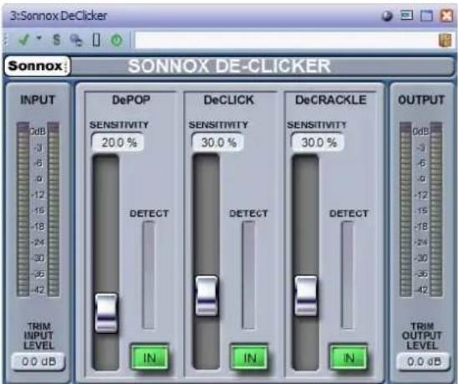Click the title bar window-with-lines icon
The width and height of the screenshot is (458, 384).
406,16
